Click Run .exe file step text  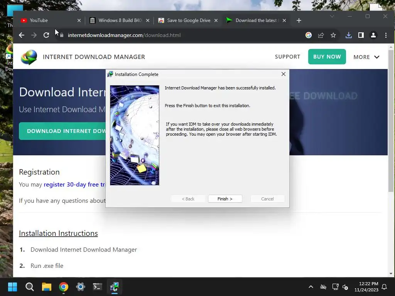[x=47, y=266]
